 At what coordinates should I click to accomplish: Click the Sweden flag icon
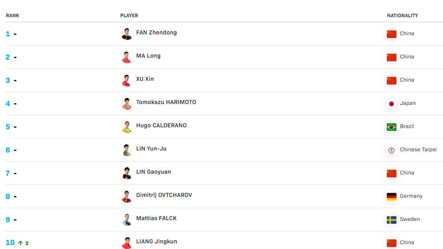(x=391, y=220)
